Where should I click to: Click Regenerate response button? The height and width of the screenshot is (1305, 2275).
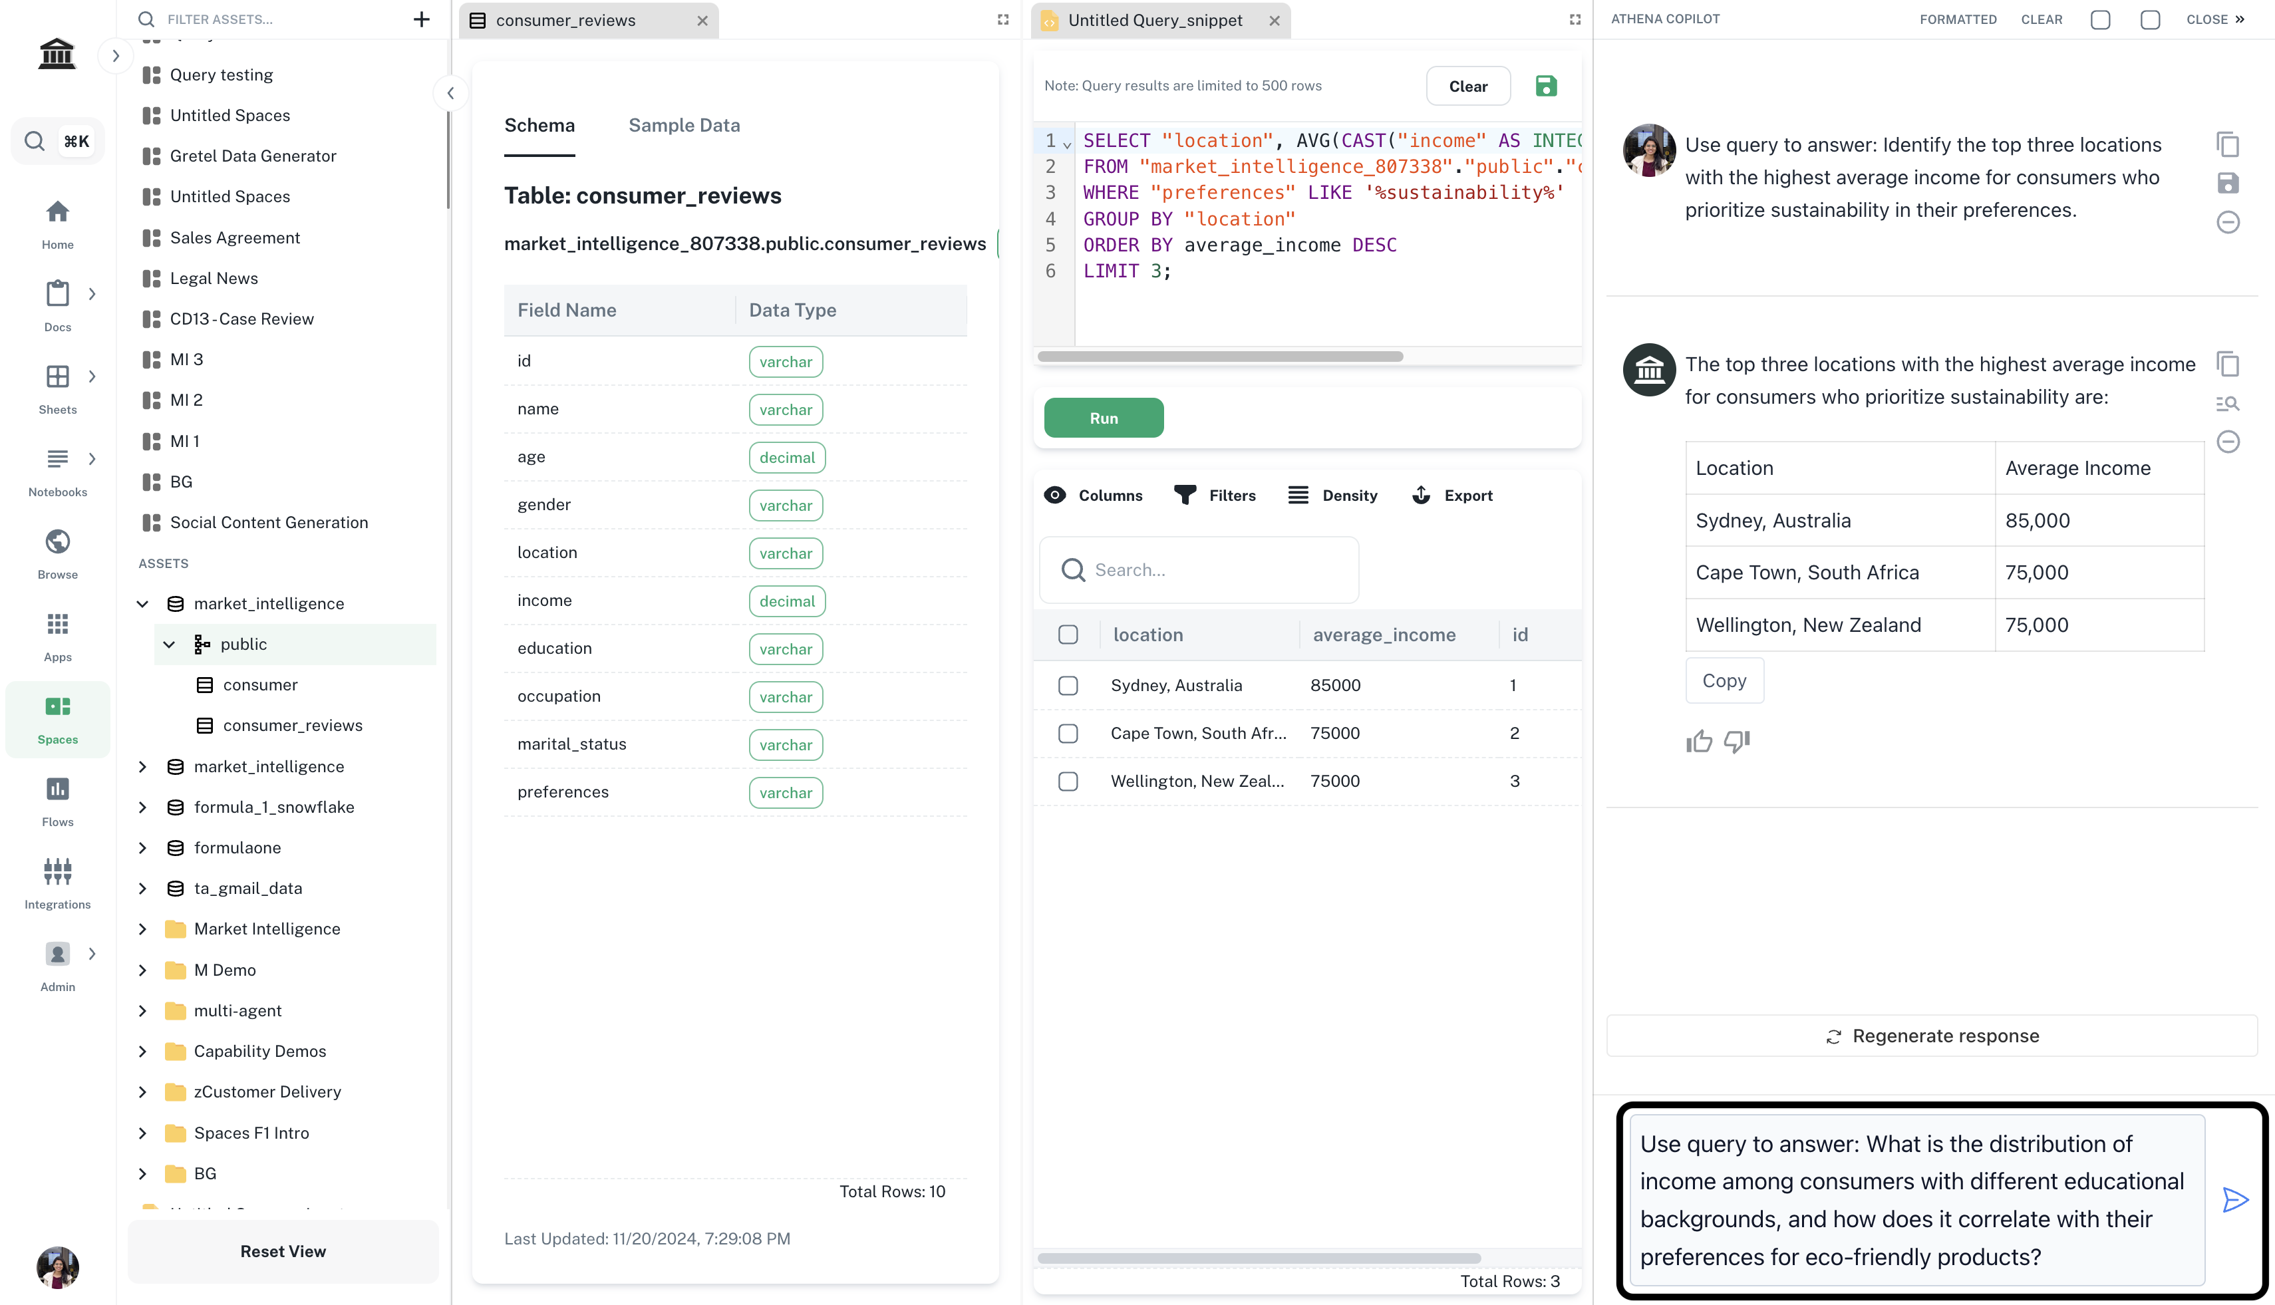click(x=1932, y=1036)
